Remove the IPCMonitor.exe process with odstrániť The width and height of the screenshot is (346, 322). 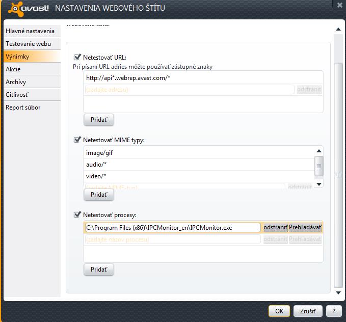pyautogui.click(x=276, y=227)
